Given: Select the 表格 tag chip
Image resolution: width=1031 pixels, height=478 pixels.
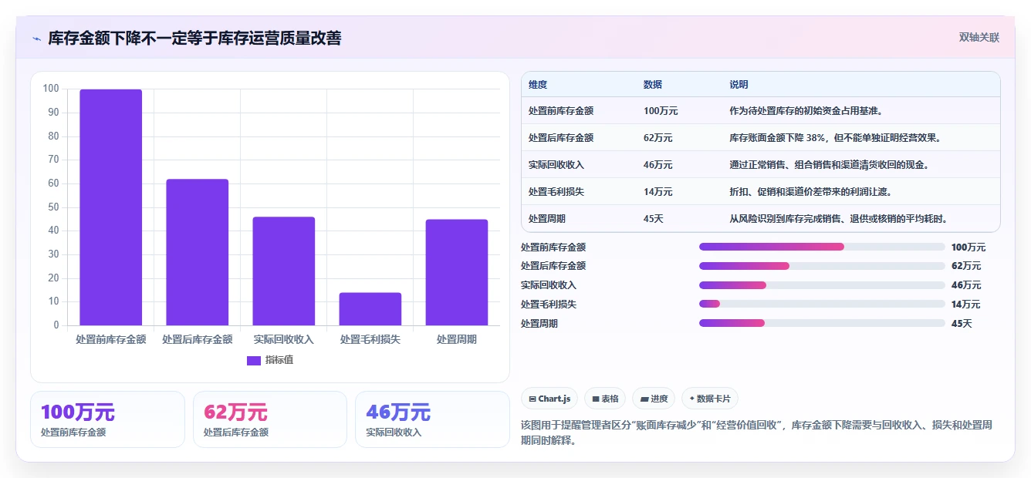Looking at the screenshot, I should [605, 399].
